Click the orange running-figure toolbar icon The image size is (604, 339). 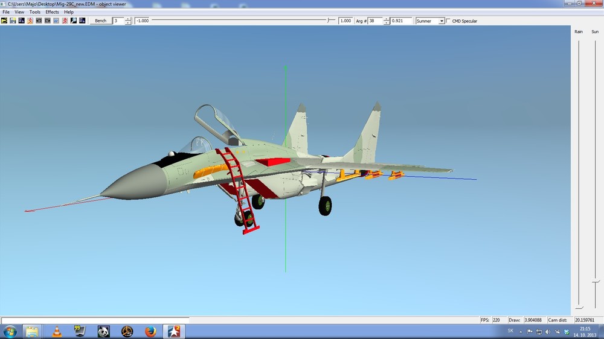click(30, 21)
